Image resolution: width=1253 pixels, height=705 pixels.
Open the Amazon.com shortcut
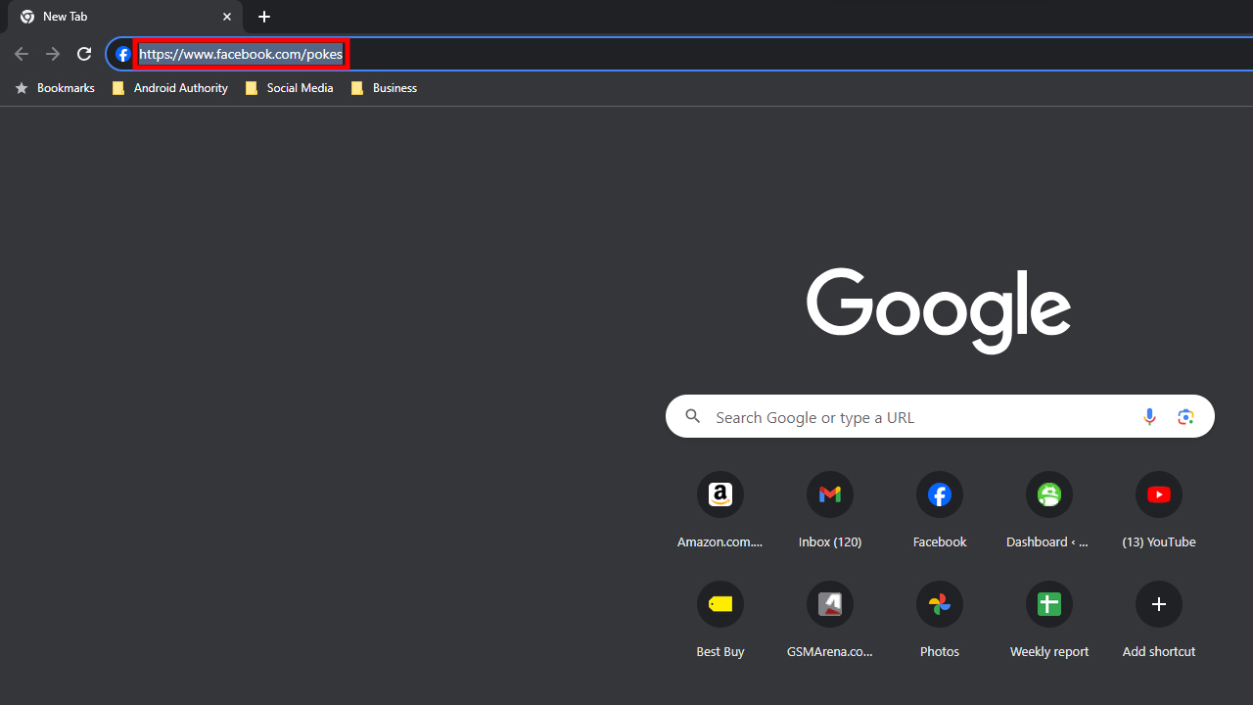[720, 512]
